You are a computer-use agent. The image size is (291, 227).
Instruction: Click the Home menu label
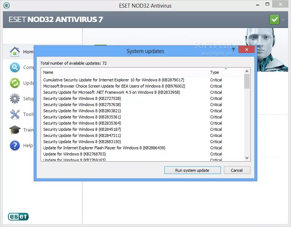(28, 52)
